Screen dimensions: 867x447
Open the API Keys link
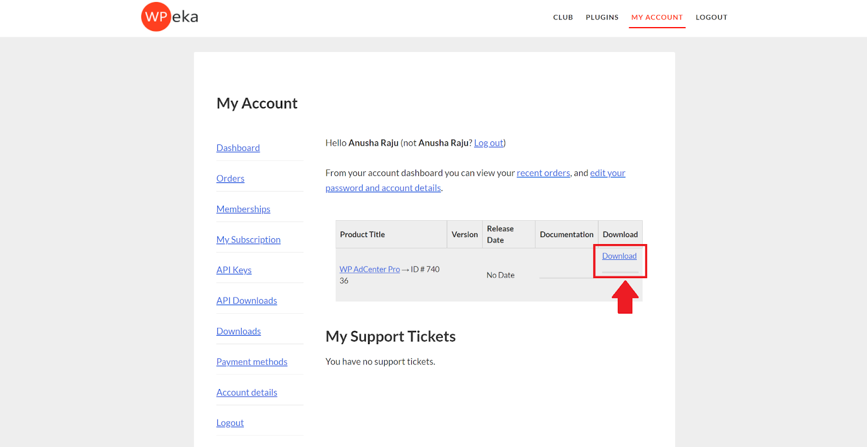point(234,270)
